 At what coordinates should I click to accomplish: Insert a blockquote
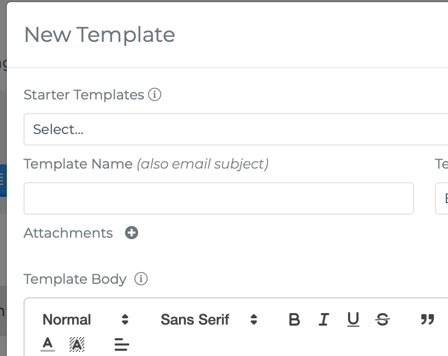(428, 319)
